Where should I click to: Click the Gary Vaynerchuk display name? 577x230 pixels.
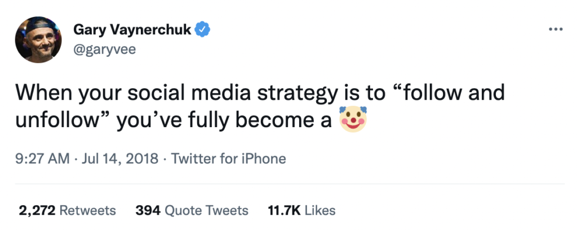coord(132,29)
